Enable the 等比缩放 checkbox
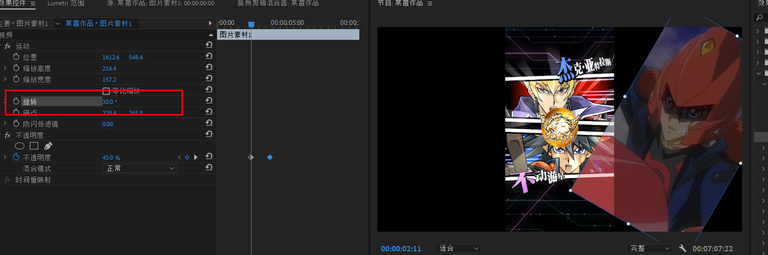The height and width of the screenshot is (255, 768). point(106,91)
